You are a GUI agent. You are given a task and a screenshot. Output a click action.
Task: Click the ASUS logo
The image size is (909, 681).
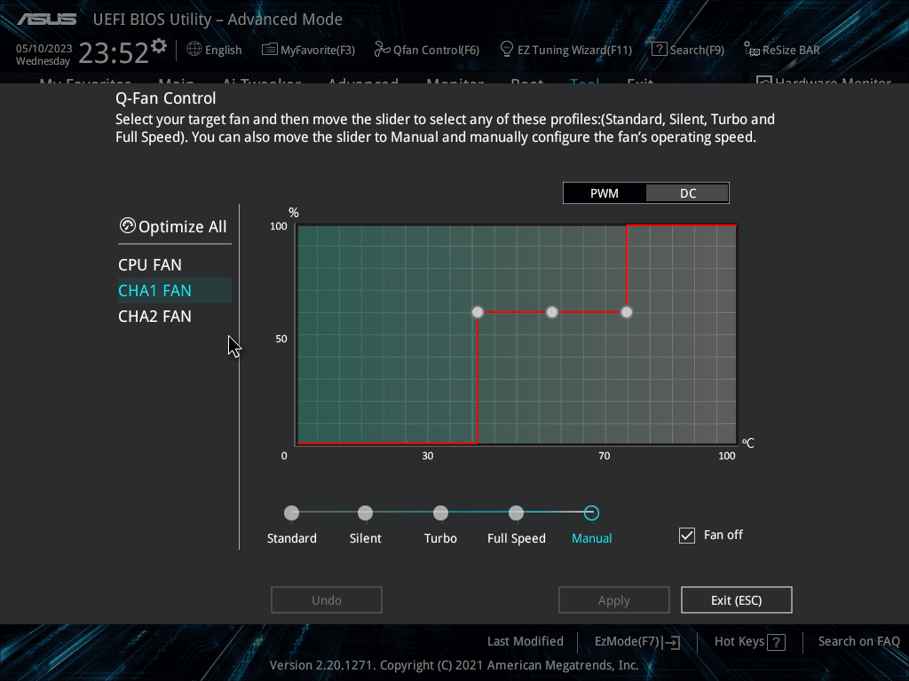tap(47, 20)
